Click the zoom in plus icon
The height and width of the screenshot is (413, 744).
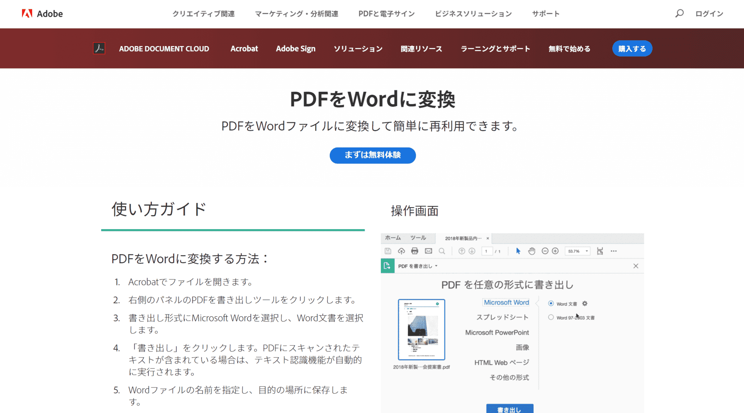pyautogui.click(x=555, y=251)
